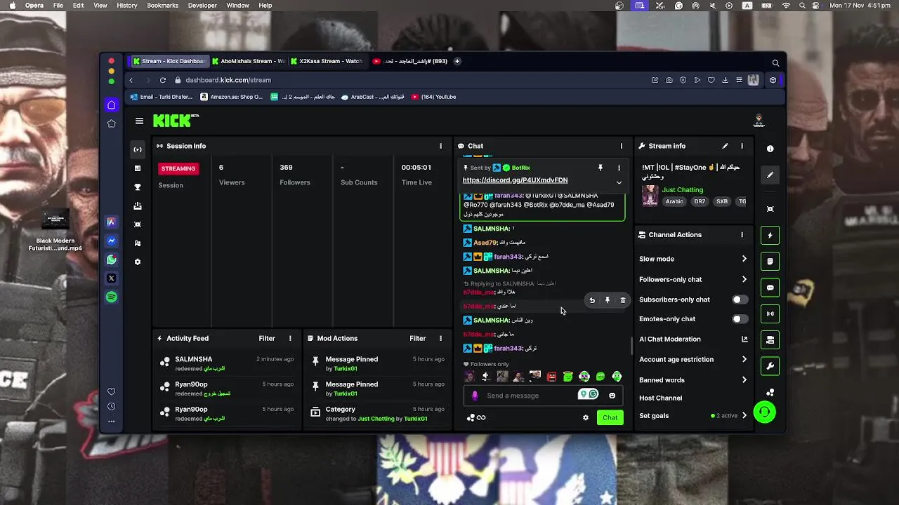Viewport: 899px width, 505px height.
Task: Open Chat panel three-dot menu
Action: pos(622,146)
